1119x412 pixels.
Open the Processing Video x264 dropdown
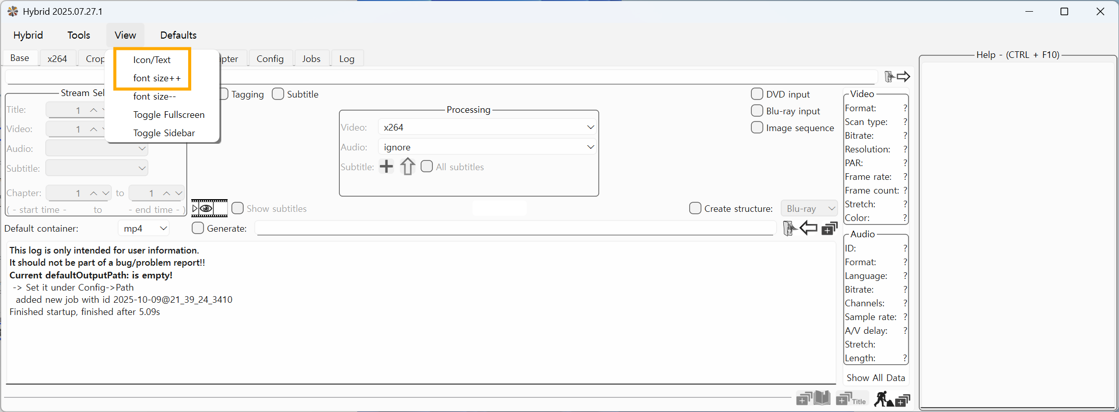(488, 127)
